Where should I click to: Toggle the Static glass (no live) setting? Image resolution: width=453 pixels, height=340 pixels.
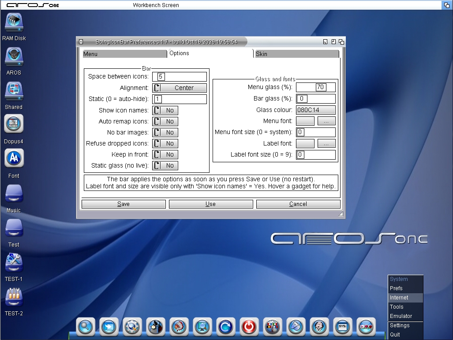pyautogui.click(x=165, y=165)
